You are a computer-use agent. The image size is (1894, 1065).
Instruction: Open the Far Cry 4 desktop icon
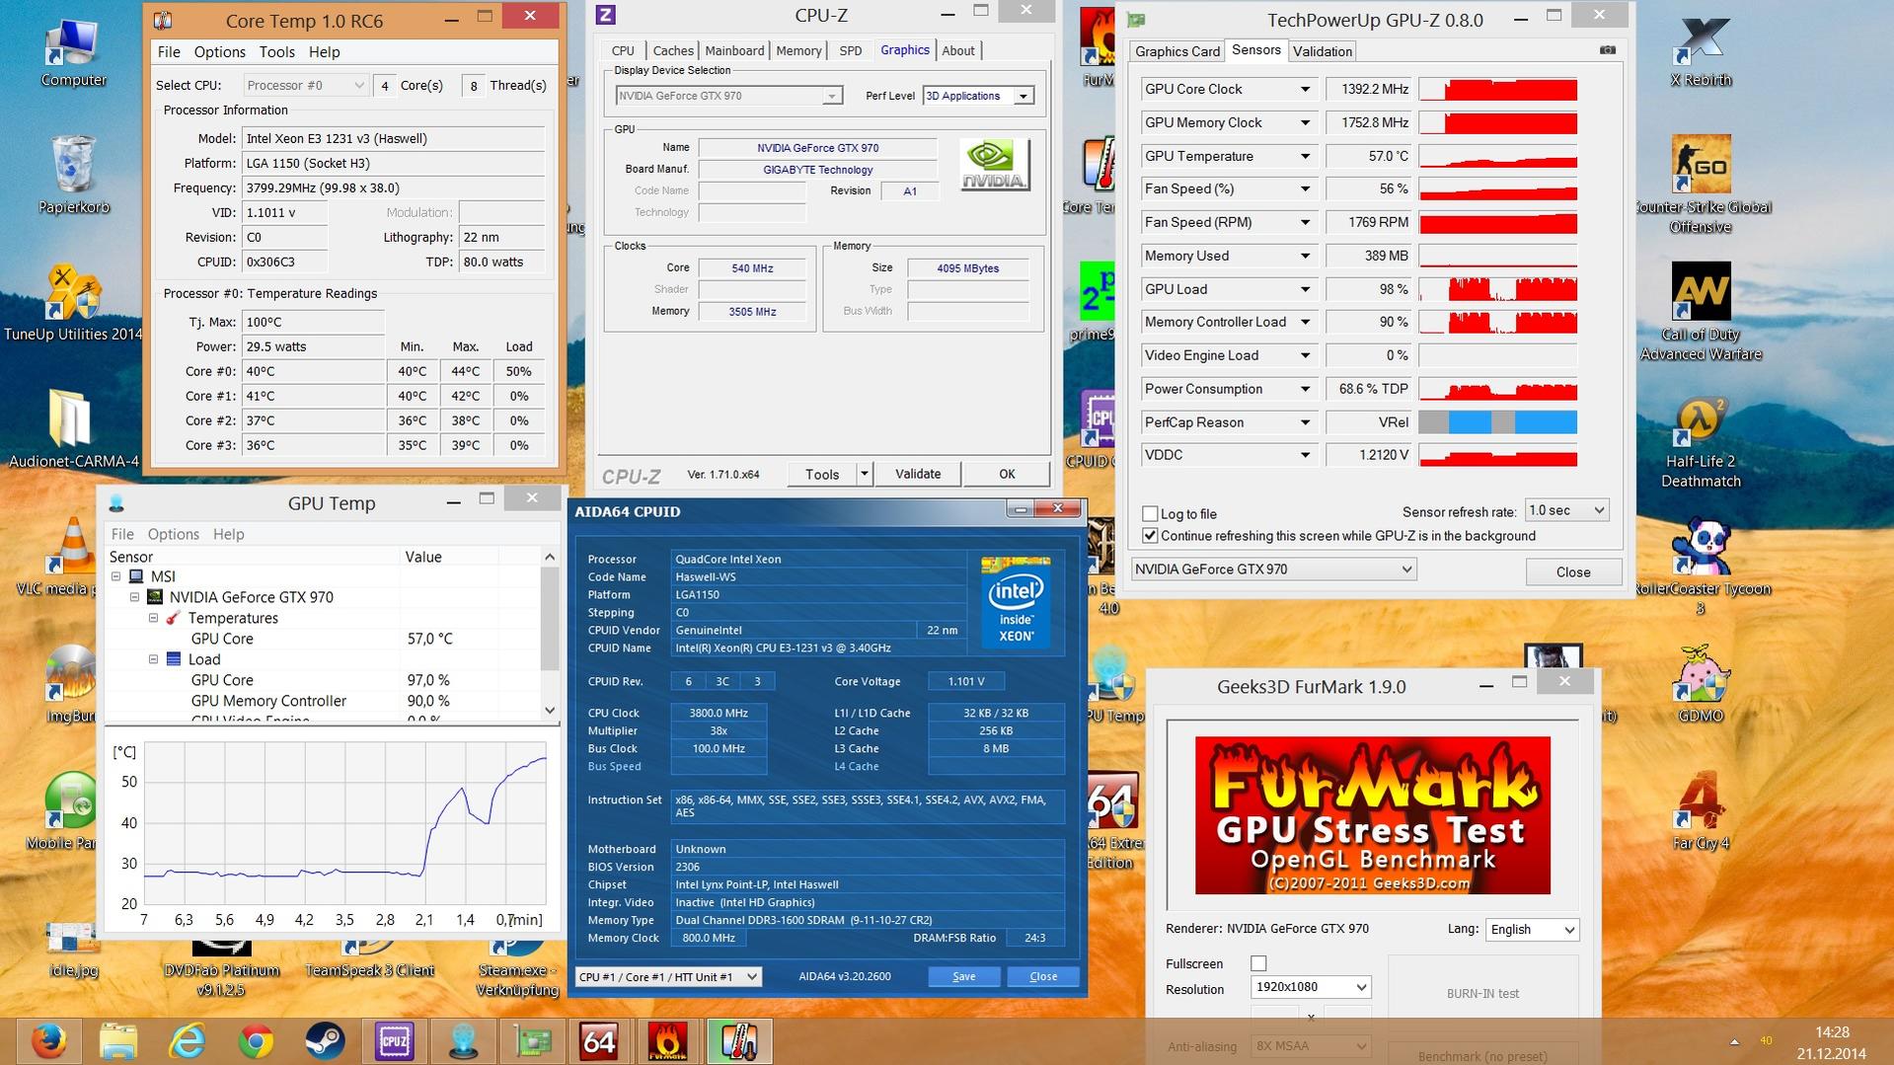pos(1701,811)
